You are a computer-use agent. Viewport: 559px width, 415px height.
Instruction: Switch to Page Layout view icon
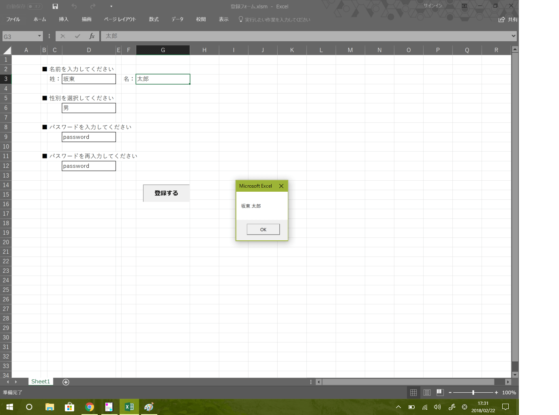point(427,392)
